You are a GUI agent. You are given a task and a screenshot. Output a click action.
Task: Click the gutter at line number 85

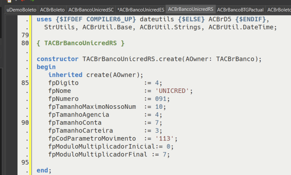[25, 83]
